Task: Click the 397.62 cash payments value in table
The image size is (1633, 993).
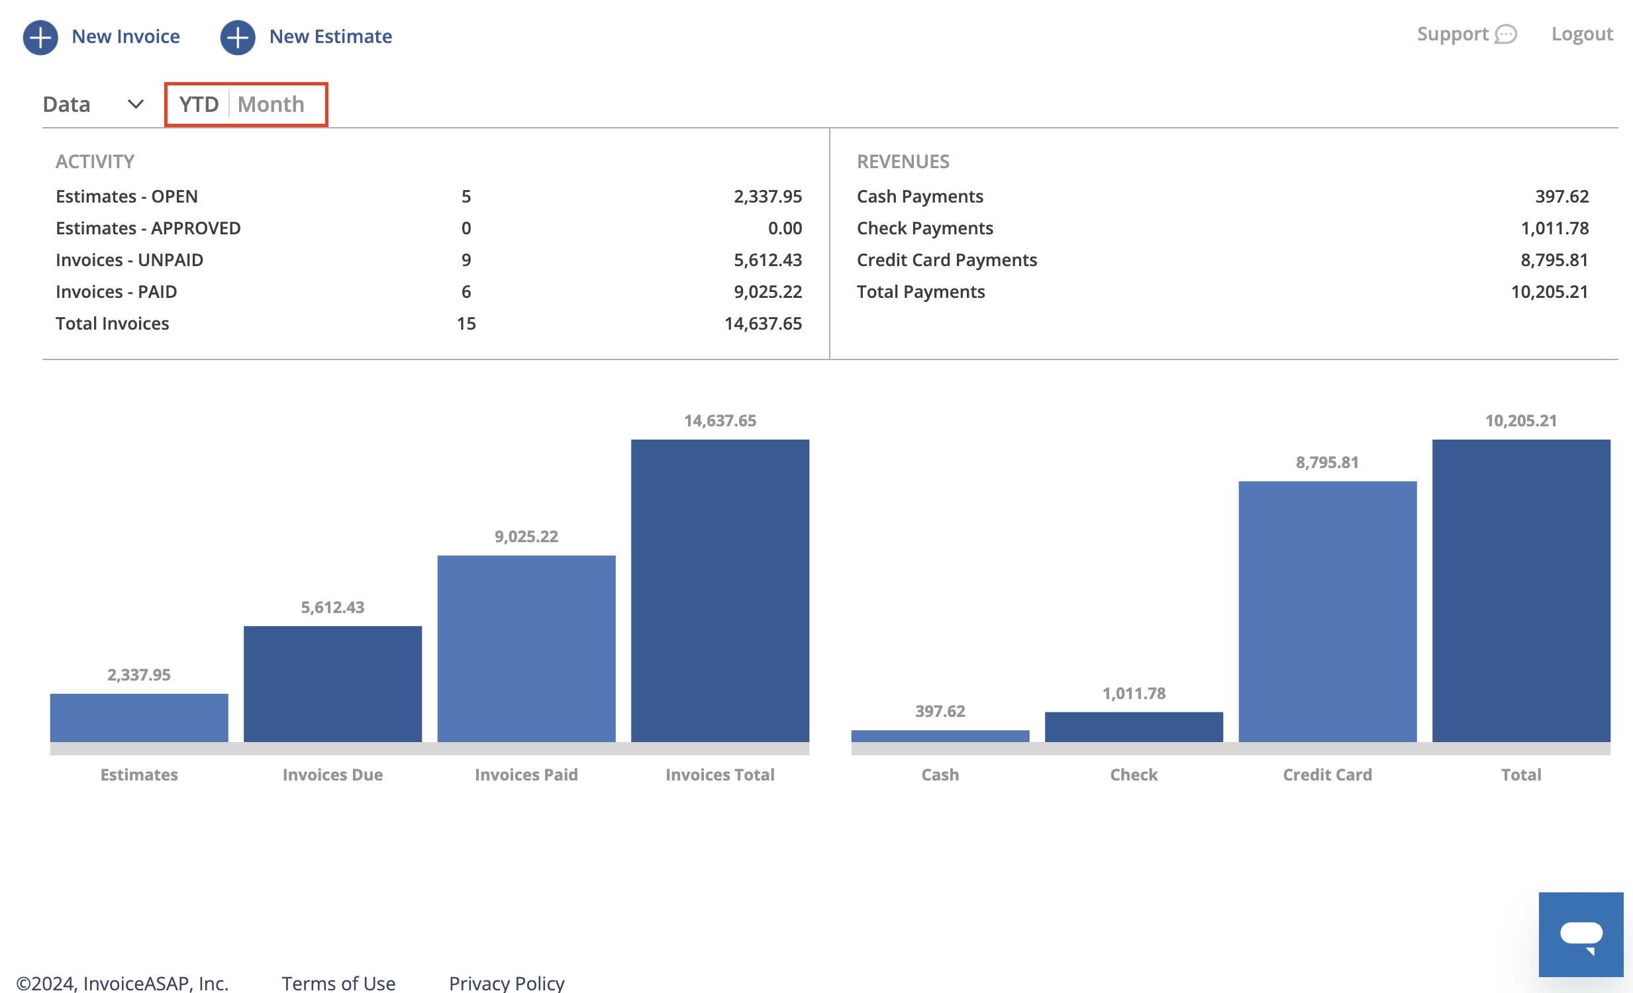Action: (1562, 196)
